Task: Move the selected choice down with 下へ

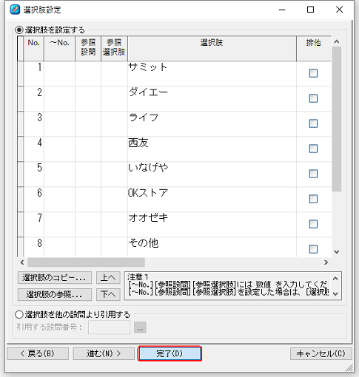Action: [108, 294]
